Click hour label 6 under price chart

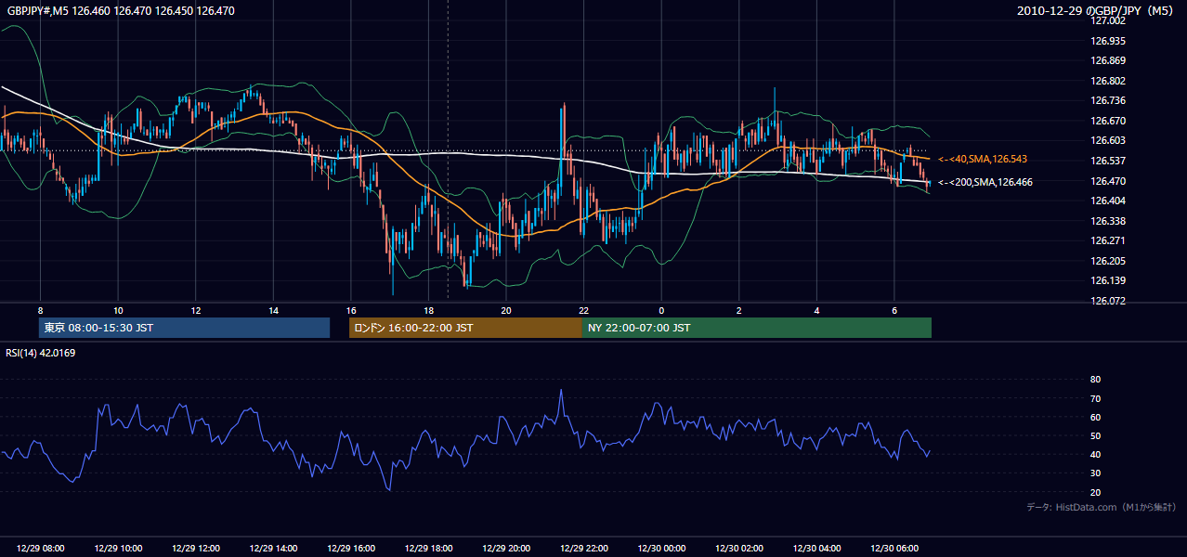[894, 310]
